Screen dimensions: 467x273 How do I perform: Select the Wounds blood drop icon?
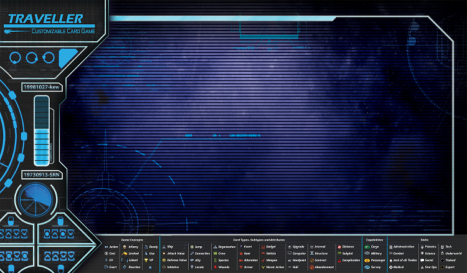[215, 267]
